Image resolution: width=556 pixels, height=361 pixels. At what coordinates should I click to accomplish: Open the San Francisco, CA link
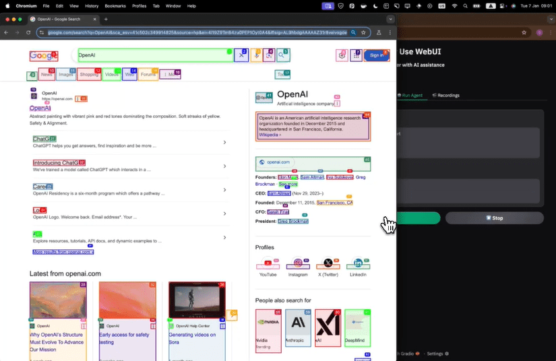[x=334, y=203]
